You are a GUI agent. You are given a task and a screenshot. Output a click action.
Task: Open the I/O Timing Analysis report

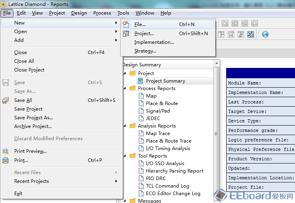(x=168, y=148)
